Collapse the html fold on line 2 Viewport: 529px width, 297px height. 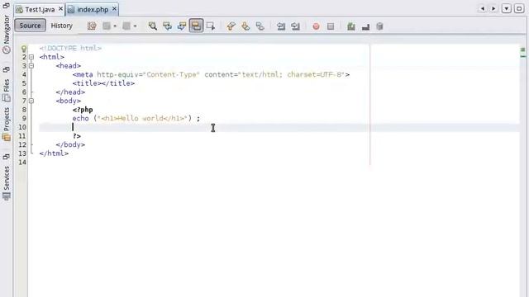(x=31, y=57)
